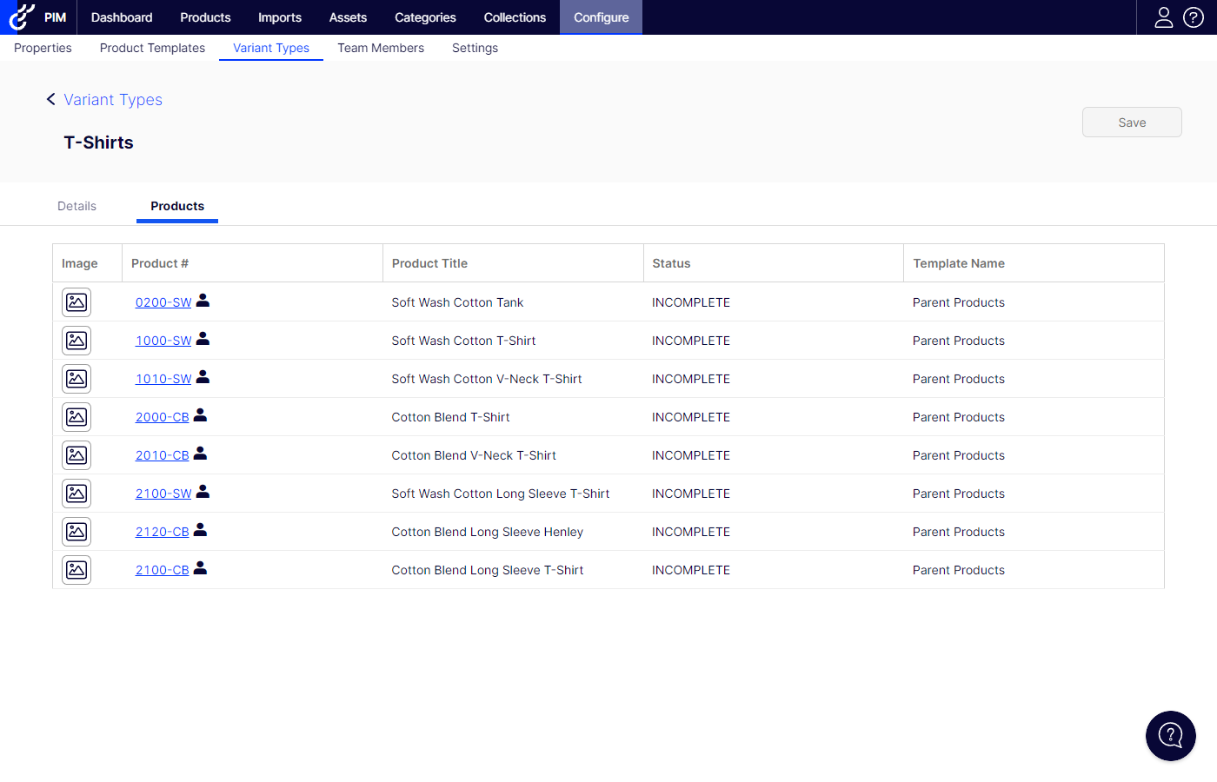Open the Collections menu
The height and width of the screenshot is (782, 1217).
tap(515, 17)
